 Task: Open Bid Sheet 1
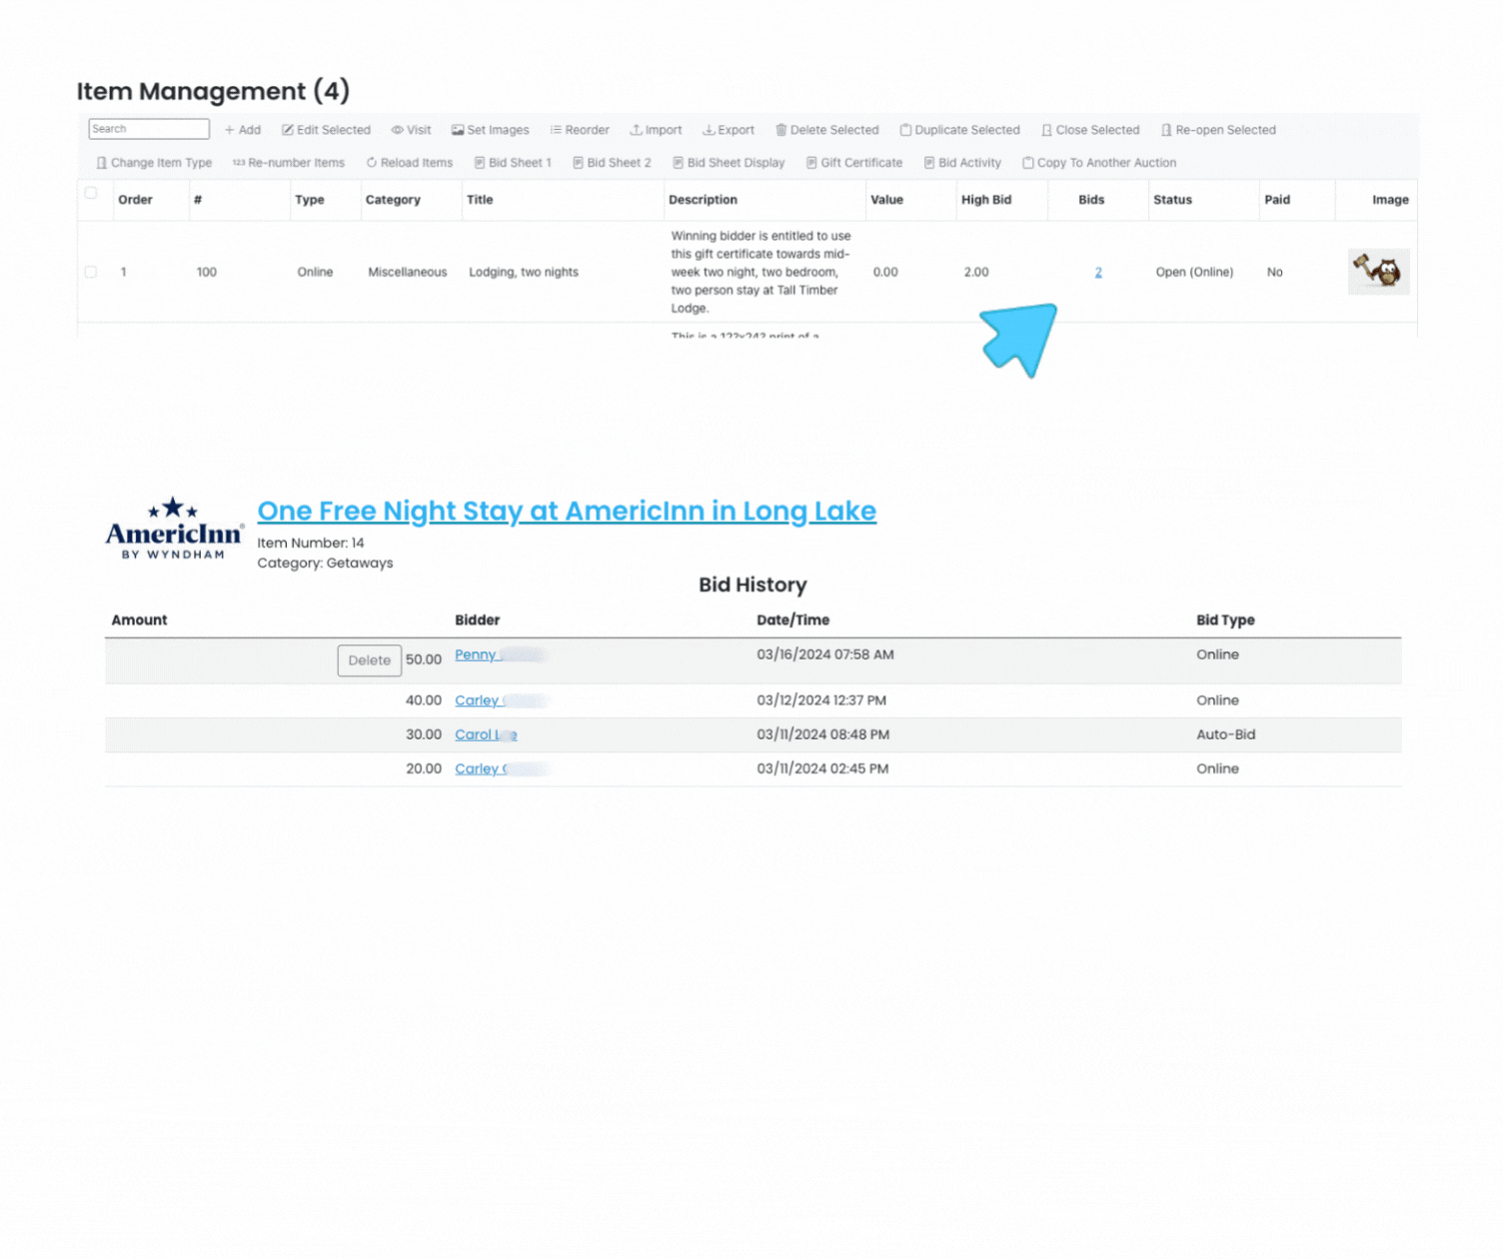(513, 163)
